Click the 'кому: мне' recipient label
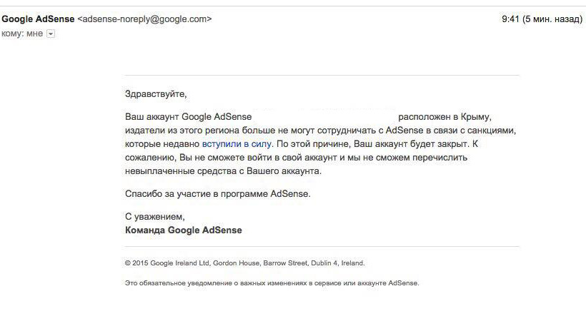The height and width of the screenshot is (331, 586). 22,34
